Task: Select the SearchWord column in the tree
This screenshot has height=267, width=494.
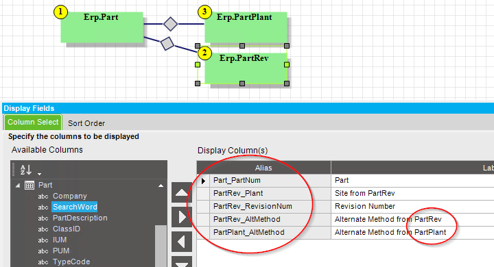Action: [x=75, y=207]
